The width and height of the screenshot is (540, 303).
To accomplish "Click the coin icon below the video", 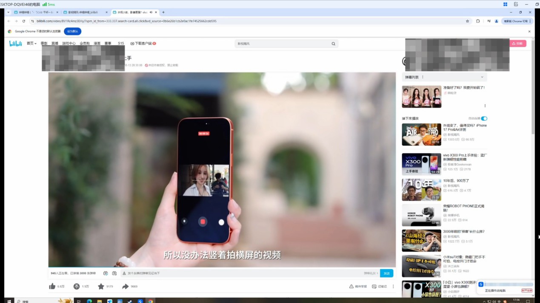I will (77, 286).
